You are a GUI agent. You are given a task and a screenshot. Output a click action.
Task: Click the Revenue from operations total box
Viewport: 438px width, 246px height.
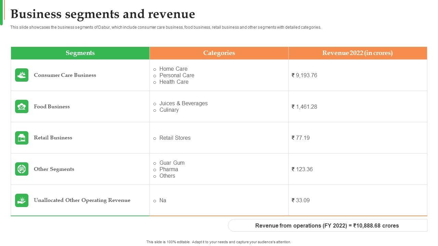(327, 225)
